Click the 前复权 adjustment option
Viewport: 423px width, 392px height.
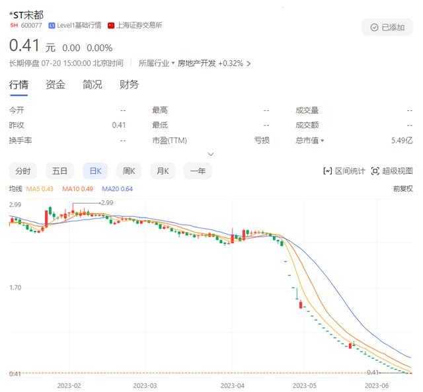[x=403, y=189]
